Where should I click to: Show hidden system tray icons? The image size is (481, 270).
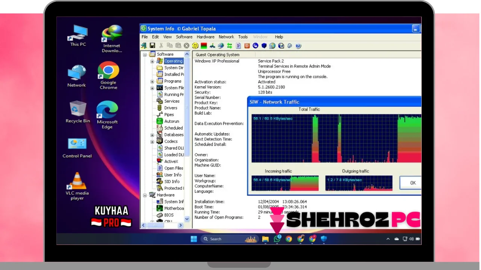pyautogui.click(x=388, y=239)
